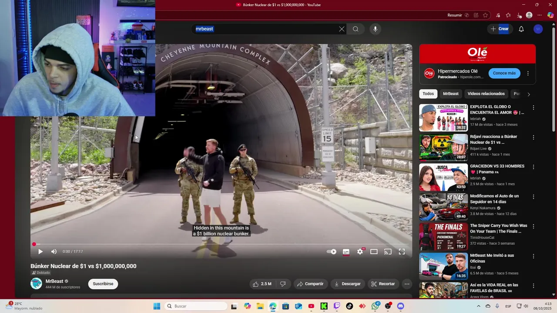557x313 pixels.
Task: Show hidden system tray icons
Action: (479, 306)
